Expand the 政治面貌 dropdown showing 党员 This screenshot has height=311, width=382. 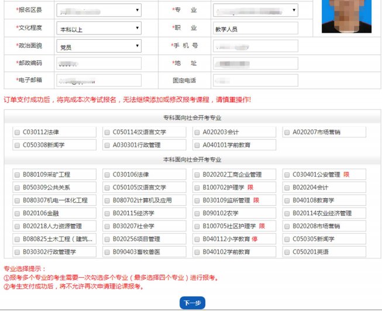click(x=98, y=46)
